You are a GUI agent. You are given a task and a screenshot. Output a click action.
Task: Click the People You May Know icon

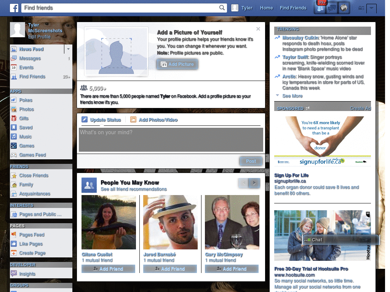point(89,185)
